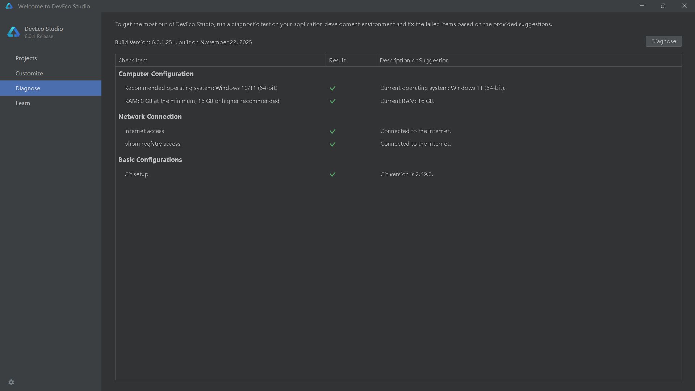Viewport: 695px width, 391px height.
Task: Select the ohpm registry access check item
Action: point(152,144)
